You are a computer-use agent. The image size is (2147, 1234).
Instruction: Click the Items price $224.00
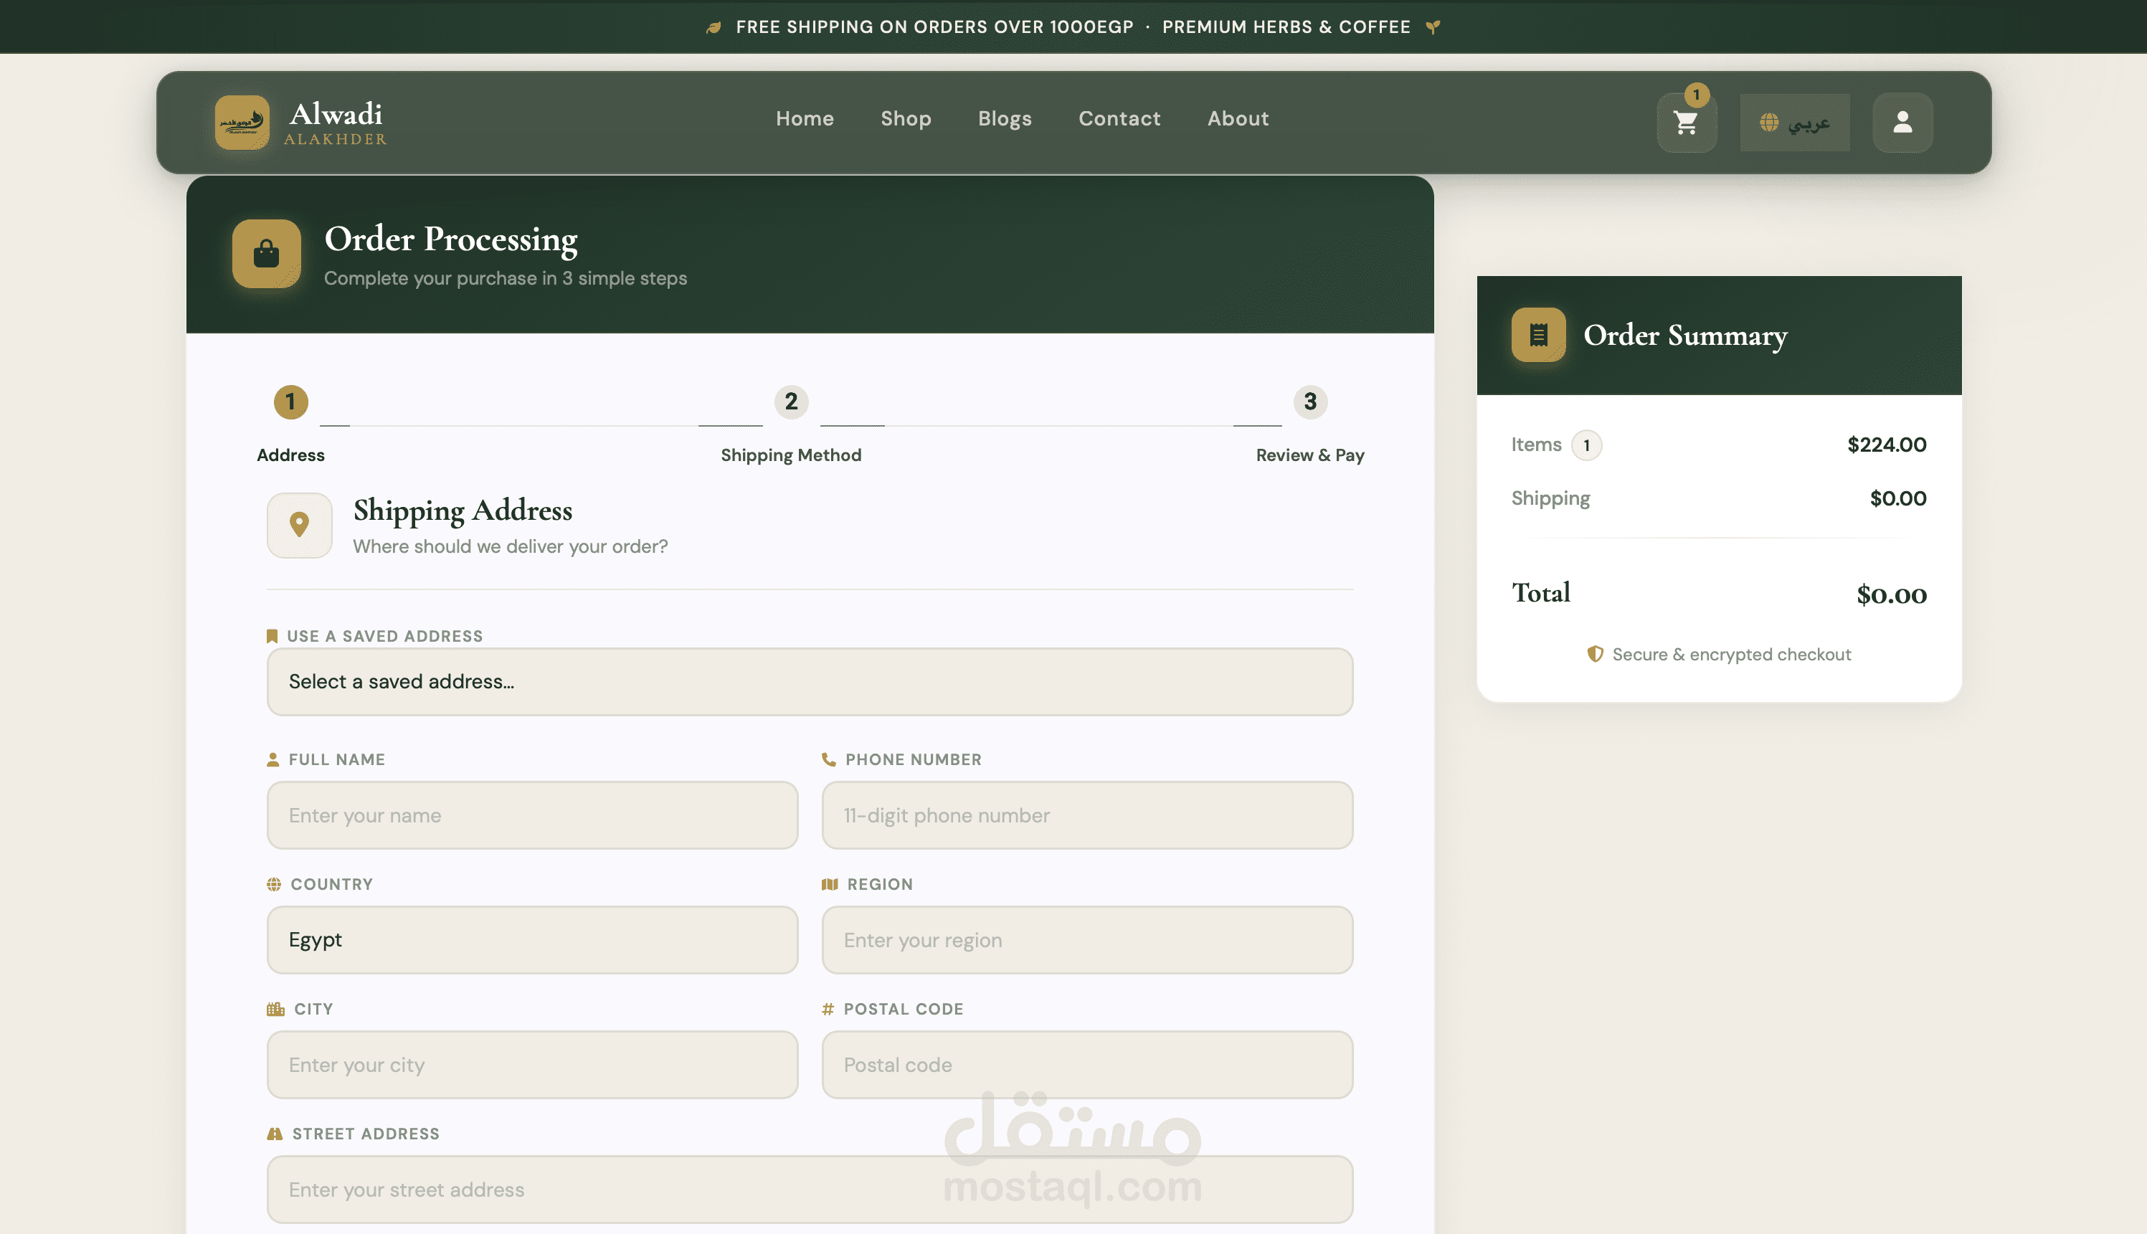1887,445
